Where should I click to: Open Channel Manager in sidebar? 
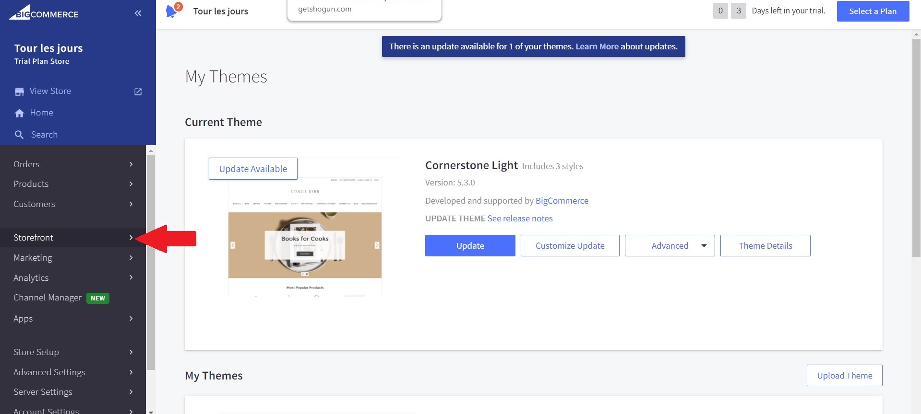(48, 298)
